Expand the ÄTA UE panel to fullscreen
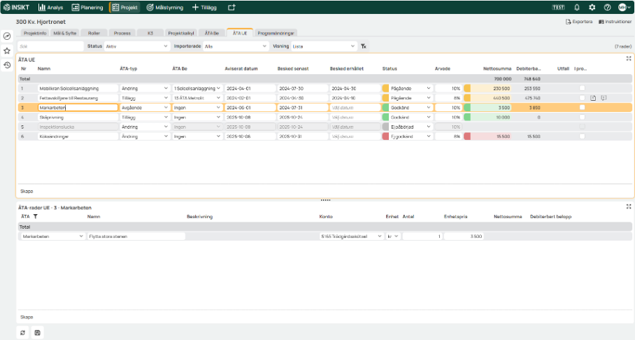Image resolution: width=635 pixels, height=340 pixels. [x=628, y=59]
